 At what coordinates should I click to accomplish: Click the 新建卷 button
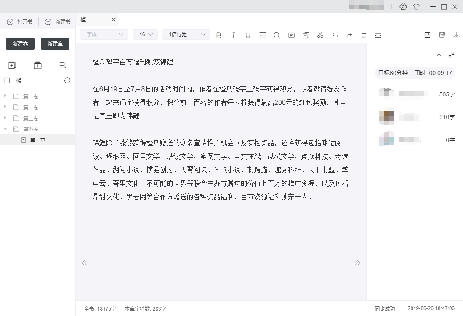click(x=20, y=43)
